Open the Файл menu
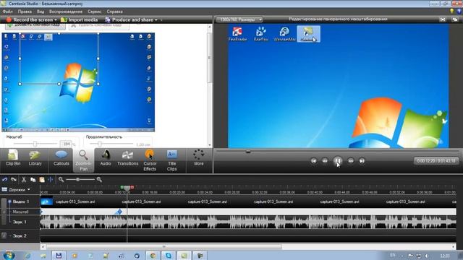The image size is (463, 260). [x=8, y=12]
